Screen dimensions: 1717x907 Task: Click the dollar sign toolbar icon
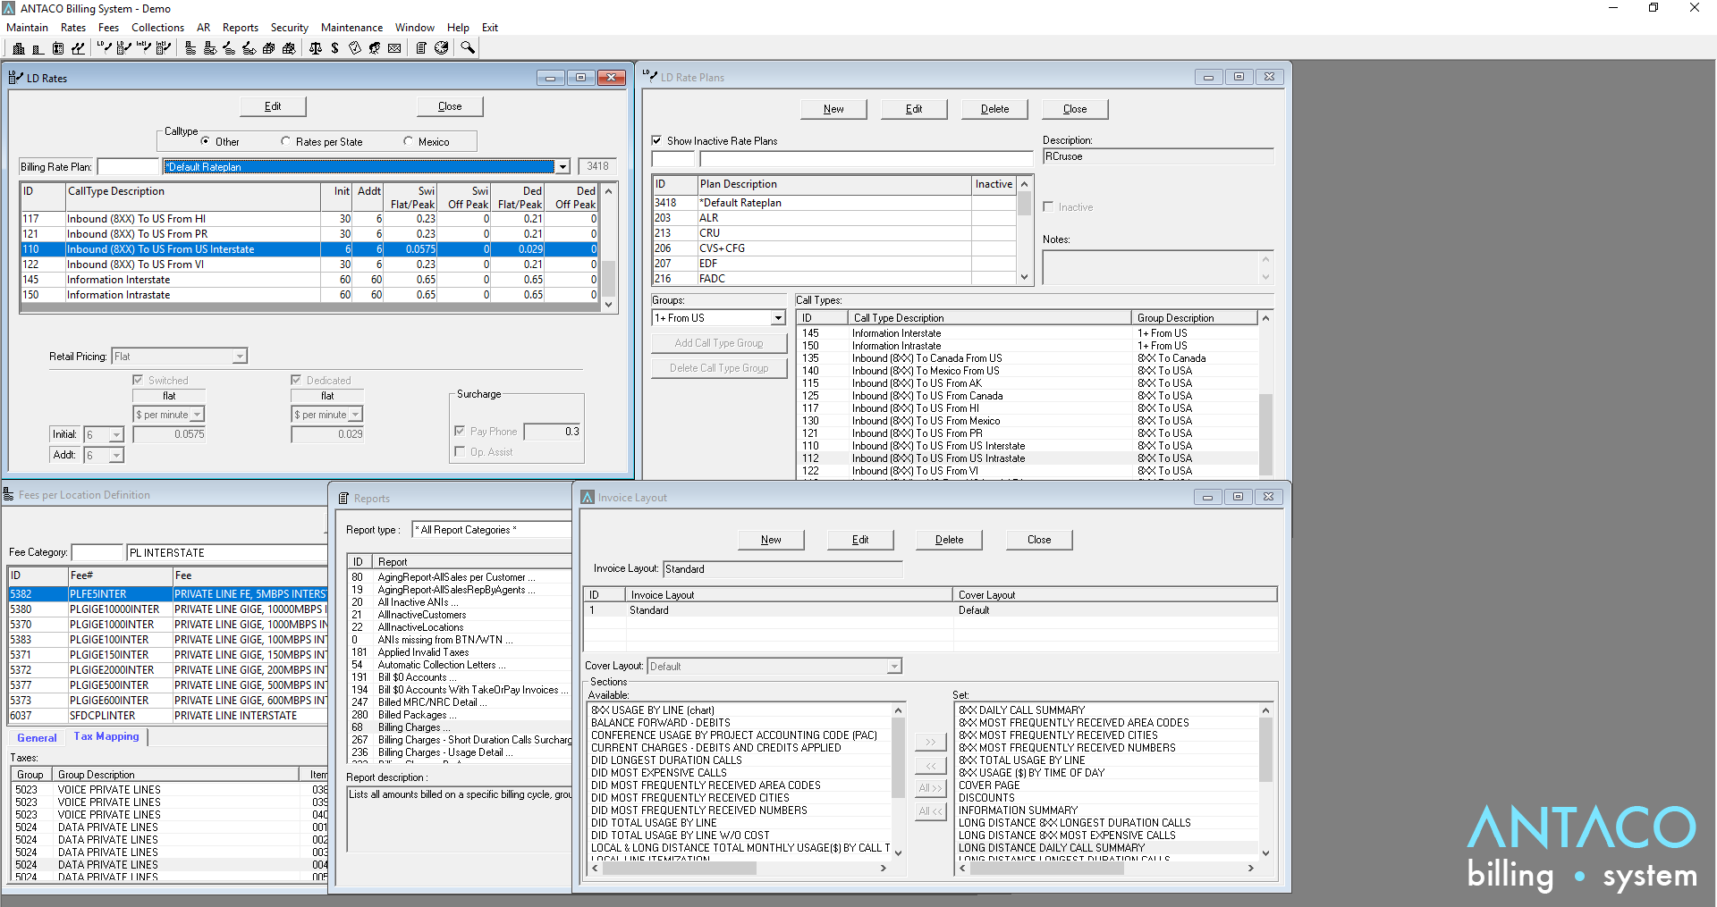tap(334, 48)
